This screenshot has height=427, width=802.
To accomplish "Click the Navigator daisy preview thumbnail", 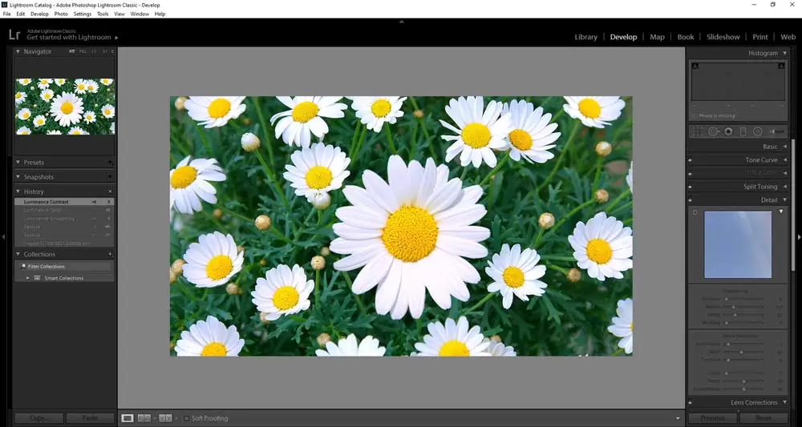I will click(x=65, y=107).
